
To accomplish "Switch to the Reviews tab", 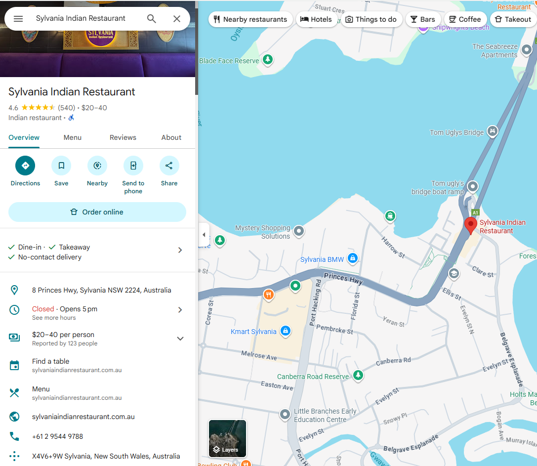I will click(123, 137).
